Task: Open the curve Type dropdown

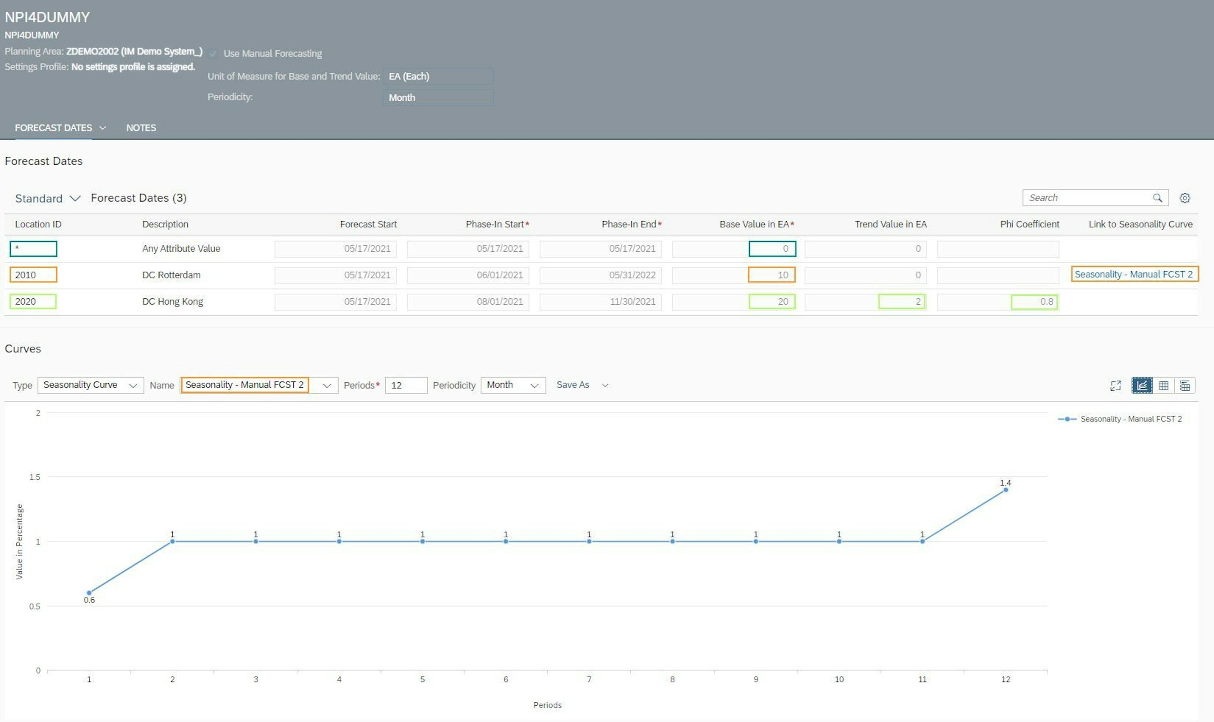Action: [90, 386]
